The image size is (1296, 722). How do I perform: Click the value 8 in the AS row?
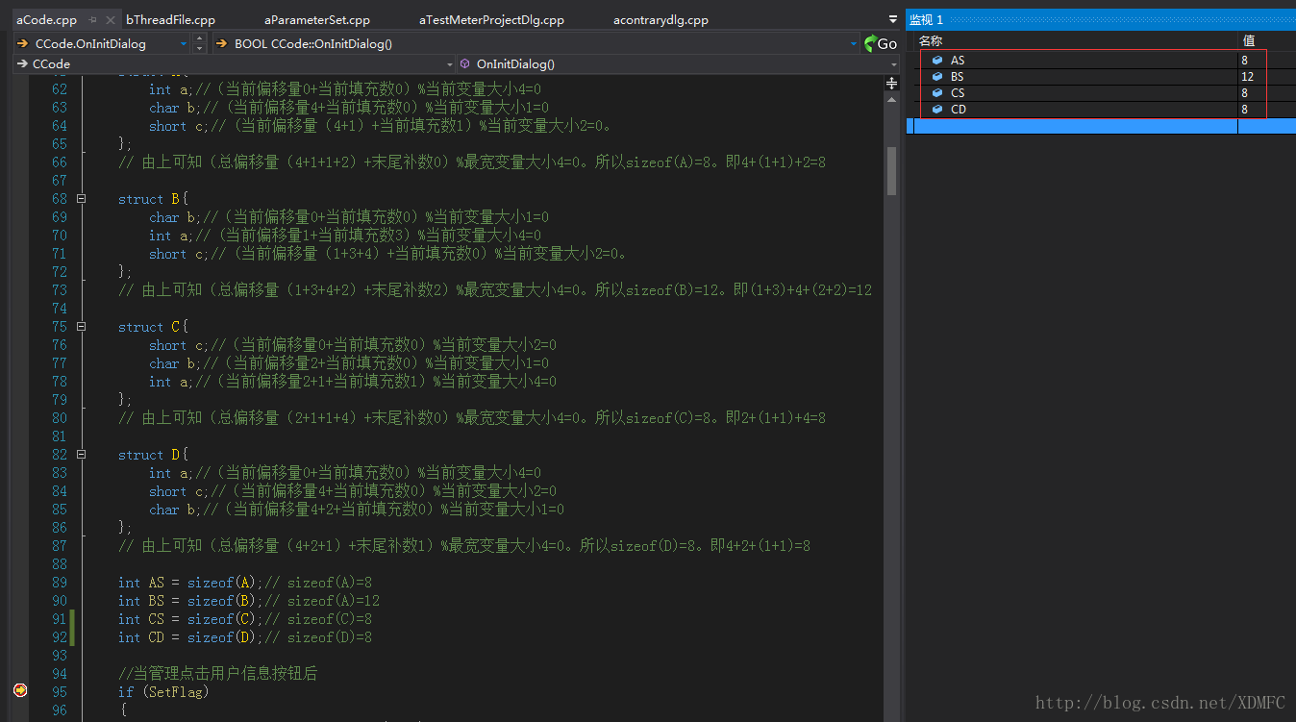(x=1244, y=61)
